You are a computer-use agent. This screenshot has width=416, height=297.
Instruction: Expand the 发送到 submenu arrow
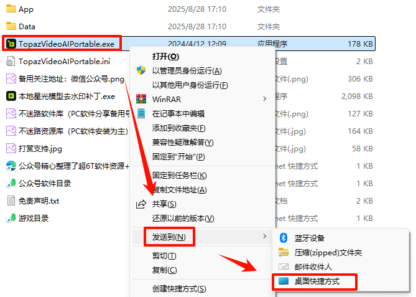tap(264, 236)
